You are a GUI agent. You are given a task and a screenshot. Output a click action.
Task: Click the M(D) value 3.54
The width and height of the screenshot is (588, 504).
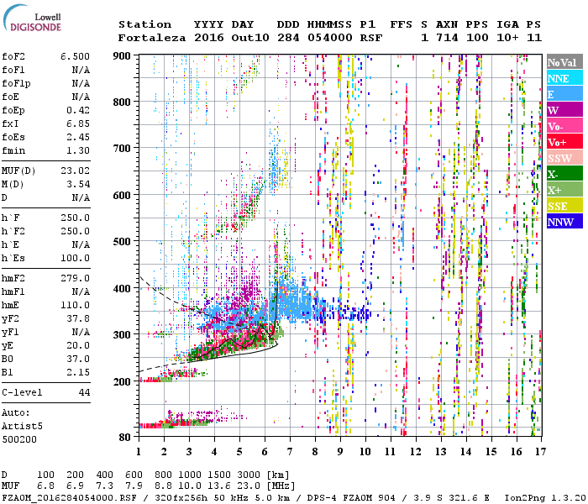point(78,185)
